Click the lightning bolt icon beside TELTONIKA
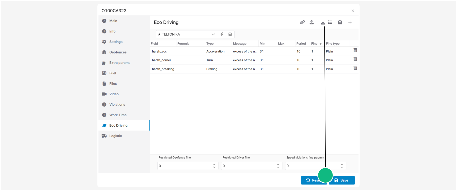Viewport: 457px width, 191px height. [222, 34]
